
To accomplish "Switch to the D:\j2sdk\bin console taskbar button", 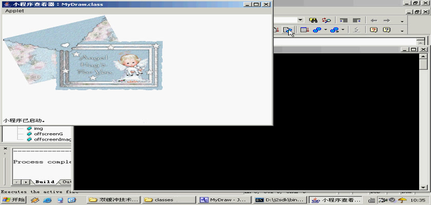I will click(280, 200).
